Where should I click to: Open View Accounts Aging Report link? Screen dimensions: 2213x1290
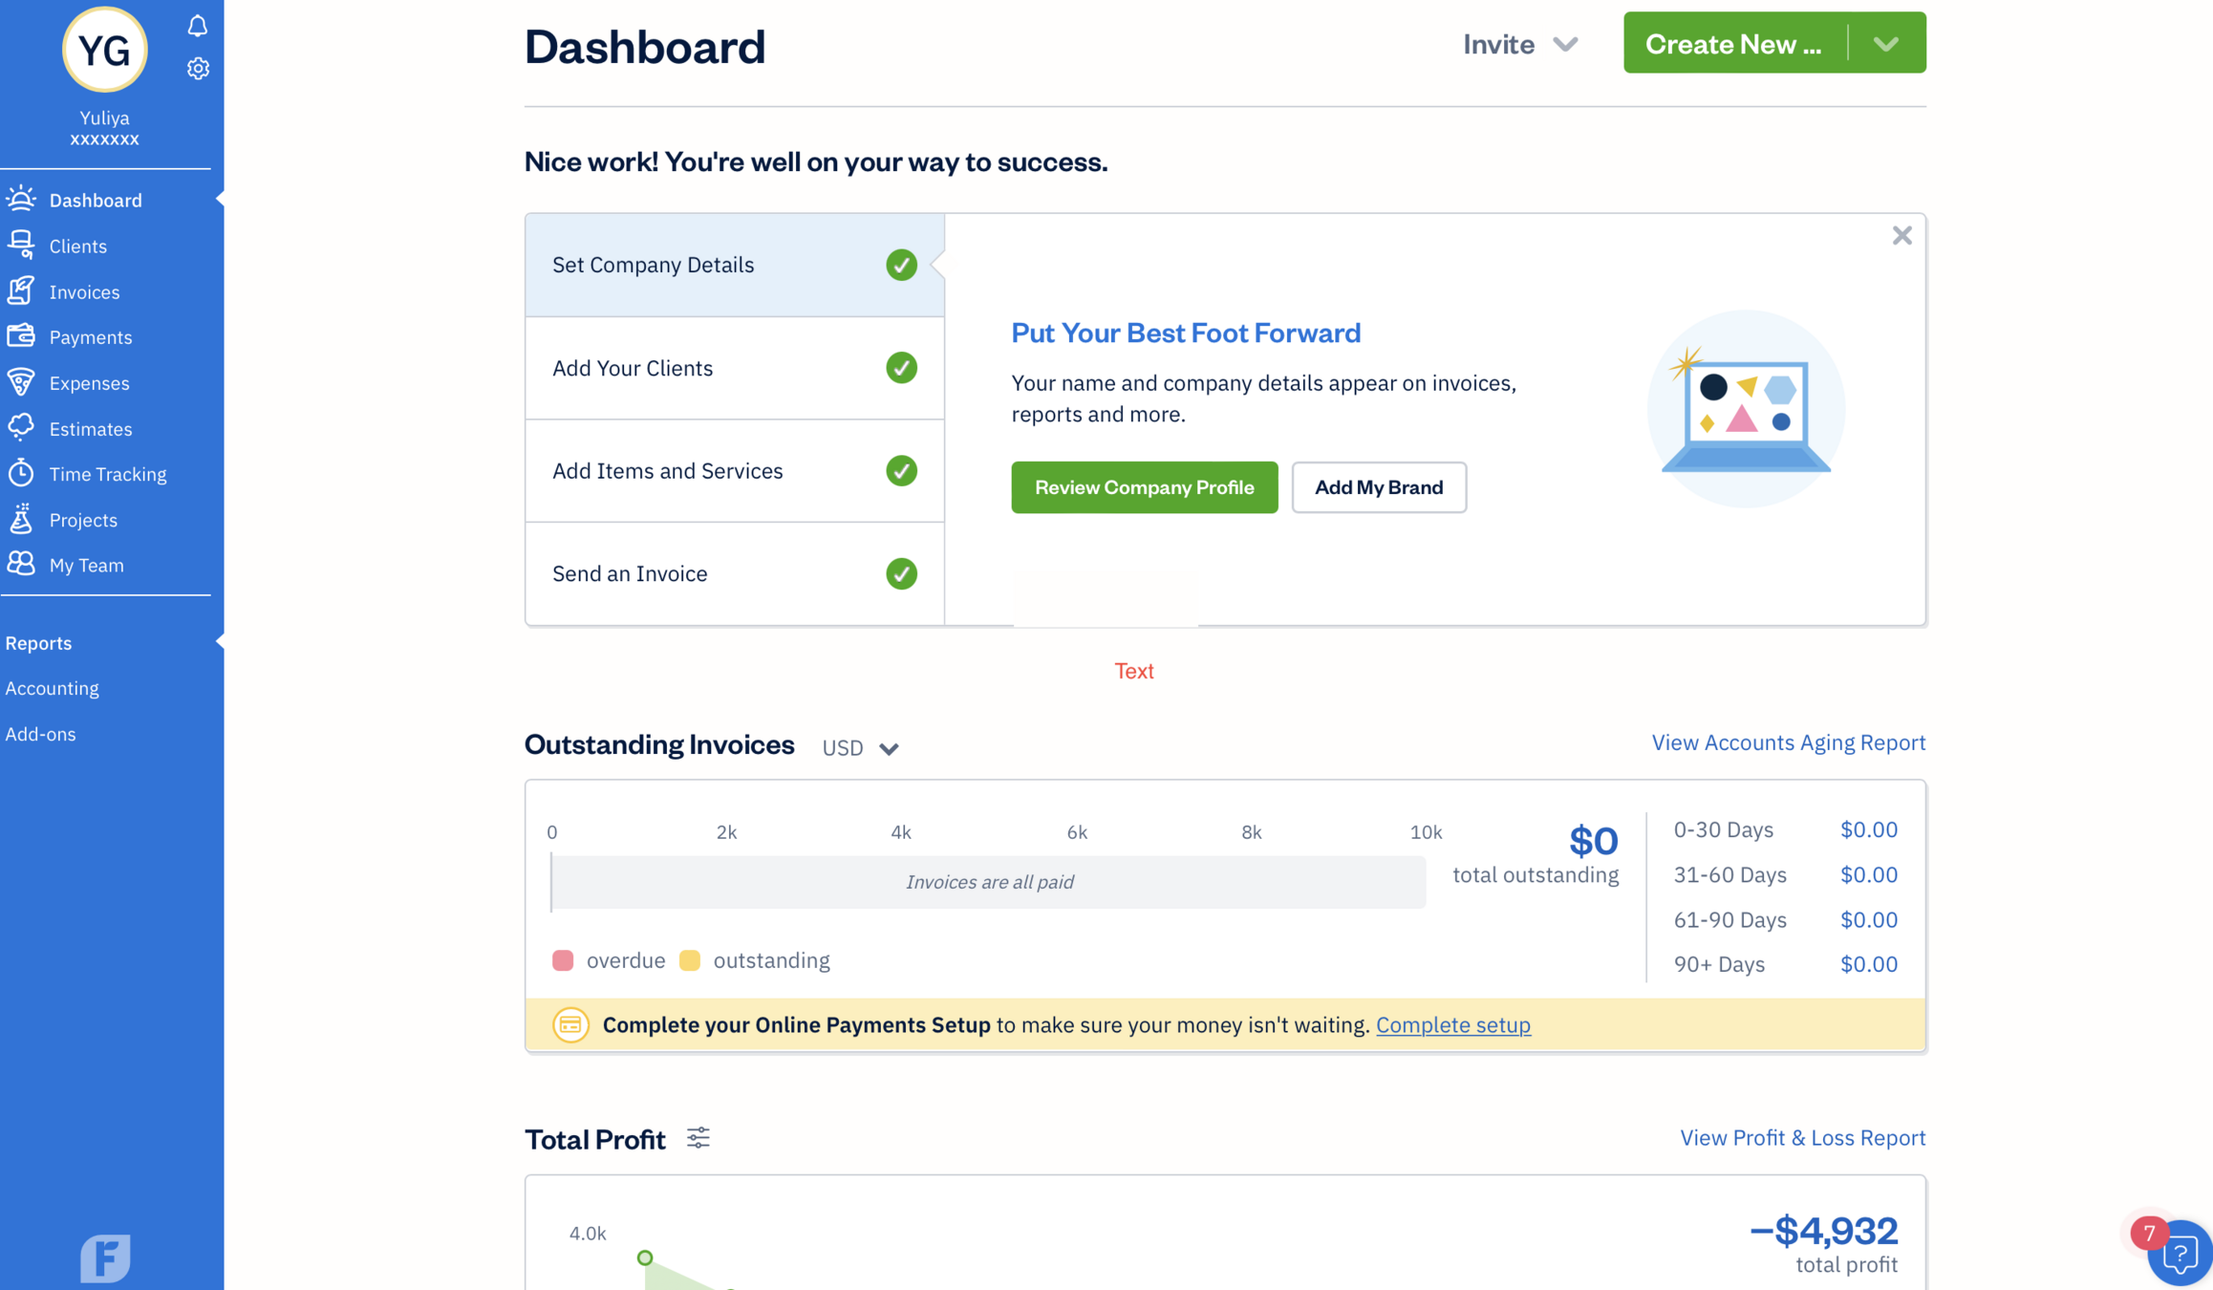pos(1788,742)
